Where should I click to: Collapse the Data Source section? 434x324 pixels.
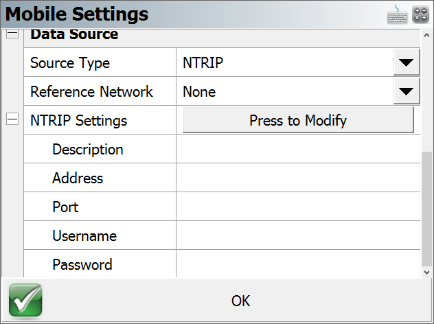click(x=12, y=34)
